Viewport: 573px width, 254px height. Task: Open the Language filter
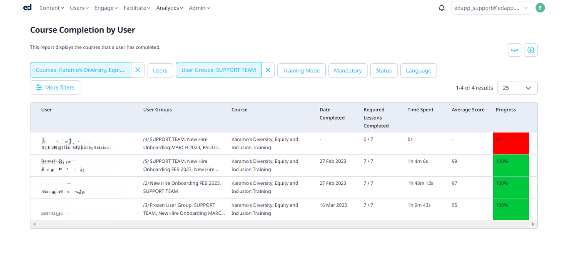[419, 70]
